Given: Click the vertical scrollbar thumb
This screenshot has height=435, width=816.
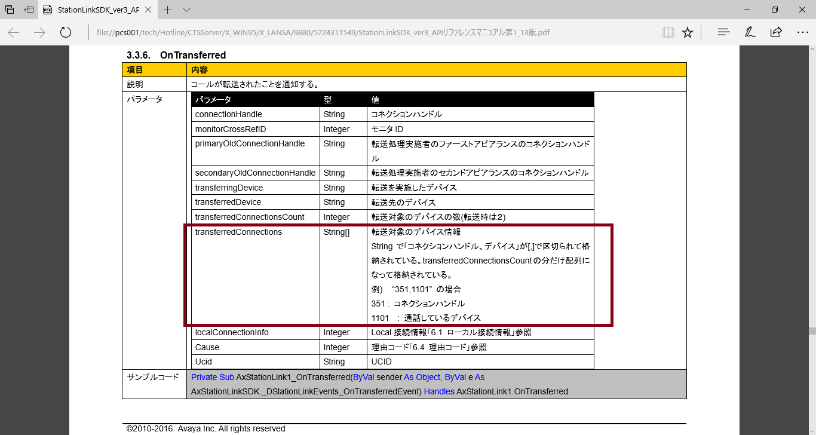Looking at the screenshot, I should [x=812, y=330].
